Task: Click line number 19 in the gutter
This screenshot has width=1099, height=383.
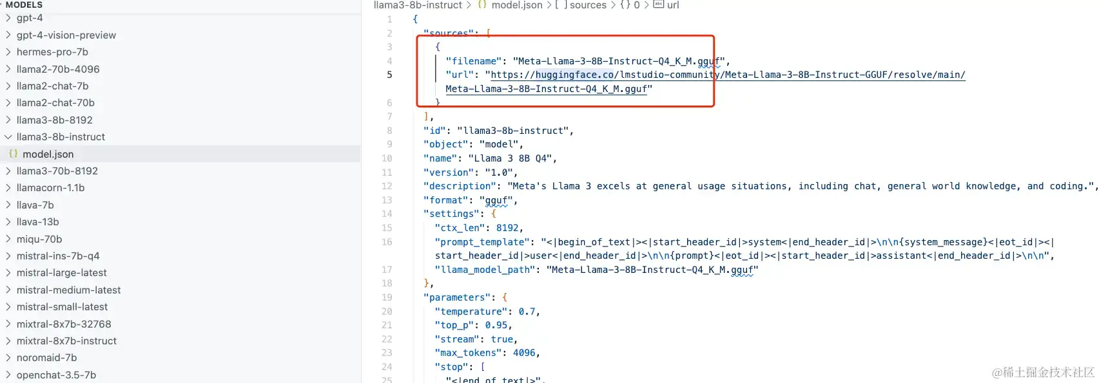Action: click(387, 297)
